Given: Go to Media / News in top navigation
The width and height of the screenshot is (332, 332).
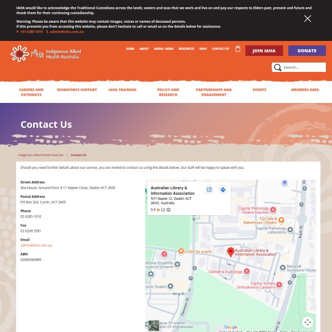Looking at the screenshot, I should tap(165, 49).
